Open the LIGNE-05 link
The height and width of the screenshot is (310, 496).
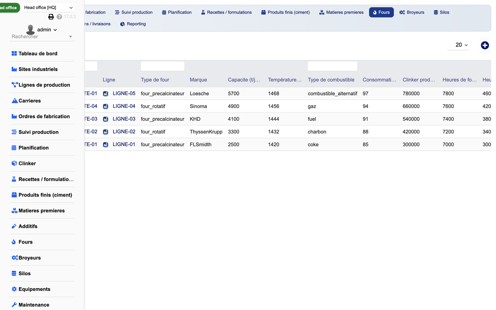click(x=124, y=93)
